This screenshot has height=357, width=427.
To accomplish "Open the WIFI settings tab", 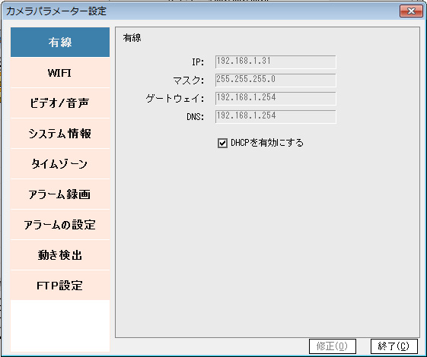I will (x=60, y=73).
